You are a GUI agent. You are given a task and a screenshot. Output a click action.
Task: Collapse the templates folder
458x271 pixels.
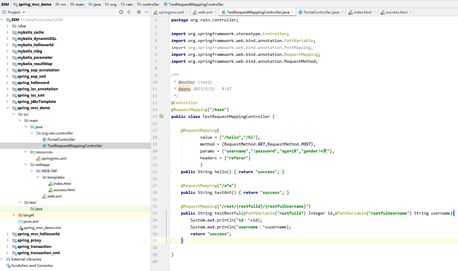click(x=38, y=177)
